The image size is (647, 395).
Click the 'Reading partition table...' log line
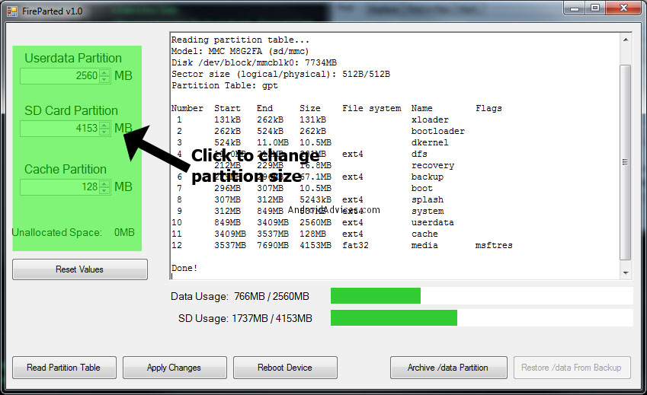[x=240, y=40]
